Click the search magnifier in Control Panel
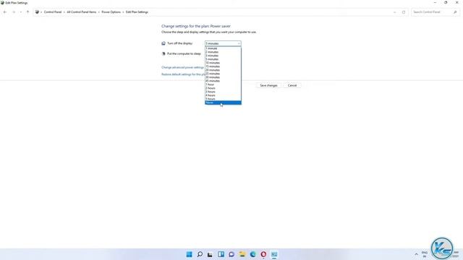Viewport: 463px width, 260px height. coord(455,12)
